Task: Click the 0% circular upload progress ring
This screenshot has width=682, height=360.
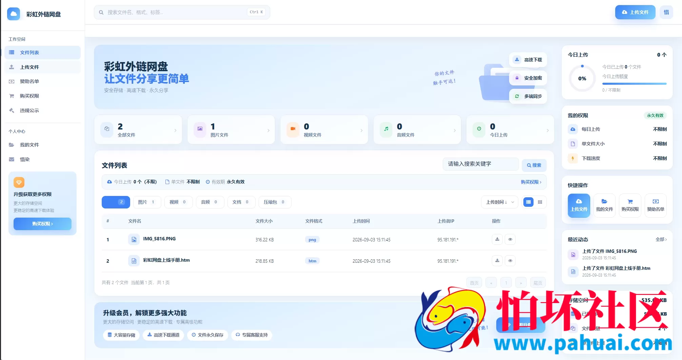Action: tap(582, 78)
